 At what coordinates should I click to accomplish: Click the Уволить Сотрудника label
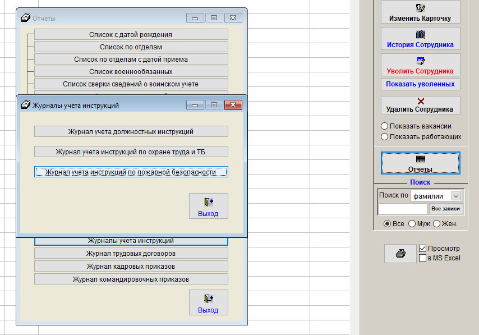[x=420, y=71]
